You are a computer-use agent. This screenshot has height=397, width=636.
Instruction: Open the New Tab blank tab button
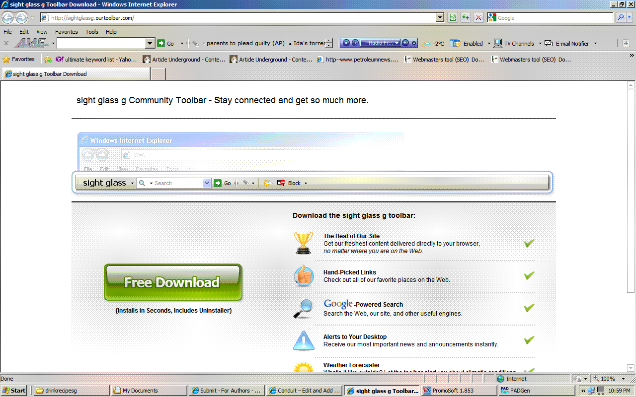(158, 74)
